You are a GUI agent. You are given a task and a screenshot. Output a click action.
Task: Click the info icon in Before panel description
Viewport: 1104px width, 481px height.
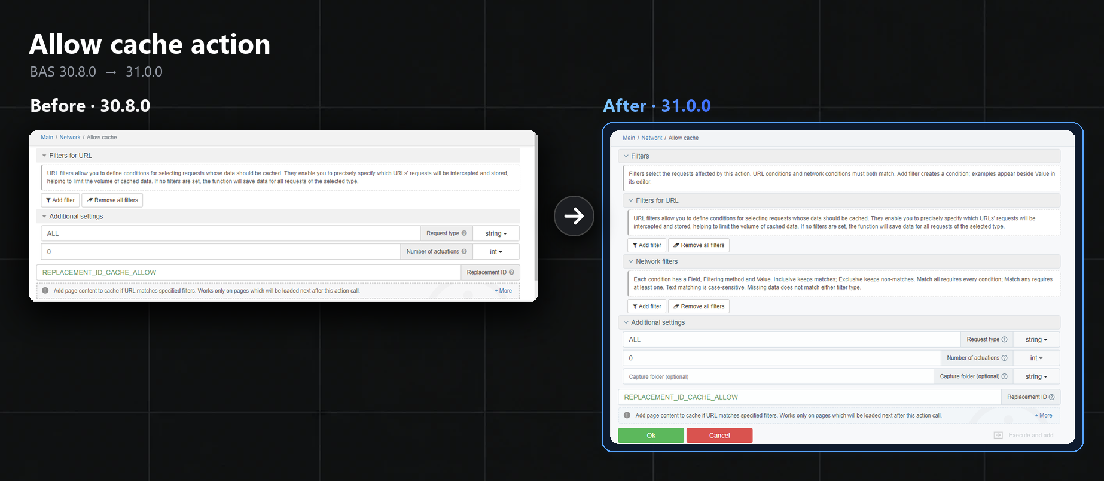[x=45, y=291]
